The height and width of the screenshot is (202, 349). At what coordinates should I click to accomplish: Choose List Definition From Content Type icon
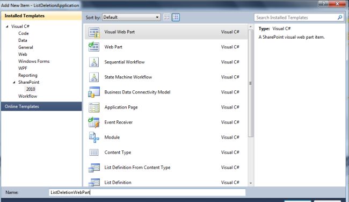94,168
